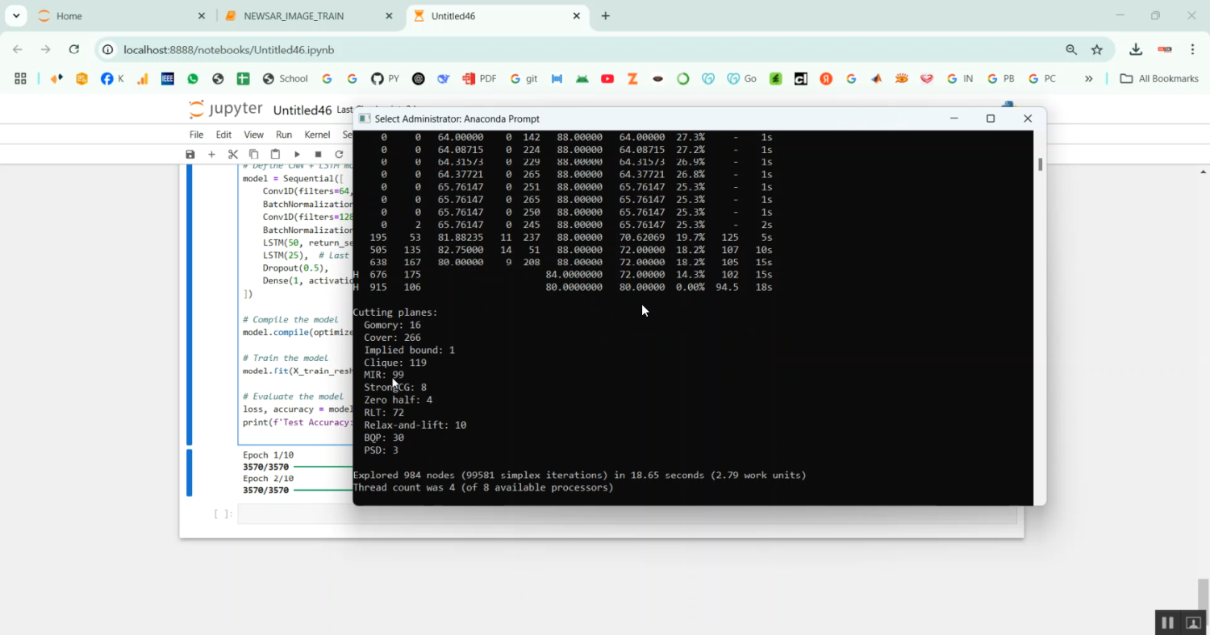Viewport: 1210px width, 635px height.
Task: Open the YouTube bookmark icon
Action: pyautogui.click(x=607, y=79)
